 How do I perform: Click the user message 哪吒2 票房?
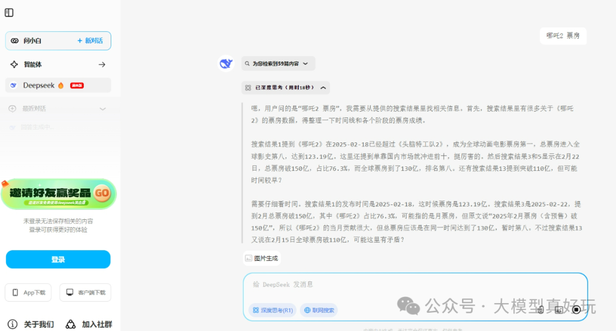[563, 36]
